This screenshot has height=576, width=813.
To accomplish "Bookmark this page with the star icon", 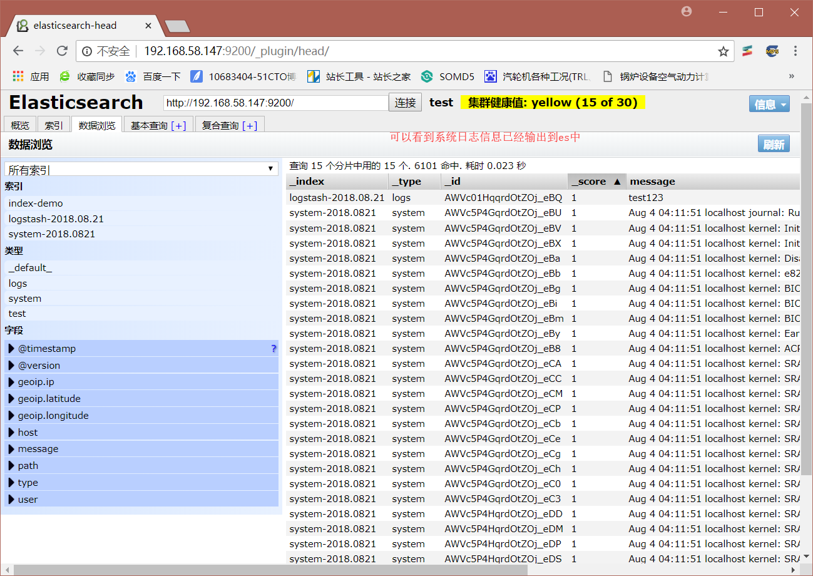I will pyautogui.click(x=723, y=51).
